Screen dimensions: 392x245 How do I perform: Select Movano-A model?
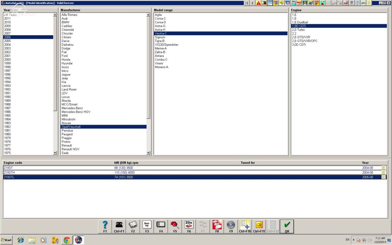(x=221, y=67)
